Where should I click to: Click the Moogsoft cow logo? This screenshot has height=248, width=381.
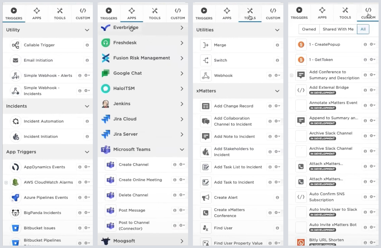pyautogui.click(x=105, y=241)
